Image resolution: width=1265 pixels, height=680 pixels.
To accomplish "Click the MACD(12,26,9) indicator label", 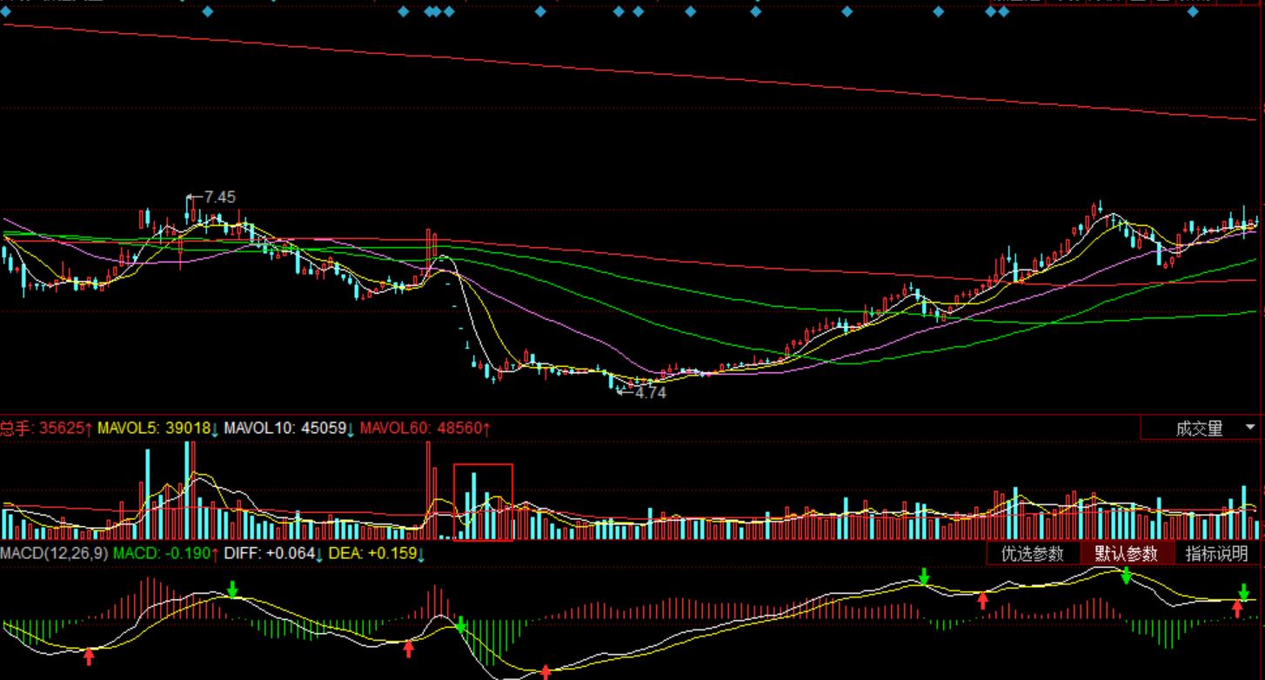I will click(54, 553).
